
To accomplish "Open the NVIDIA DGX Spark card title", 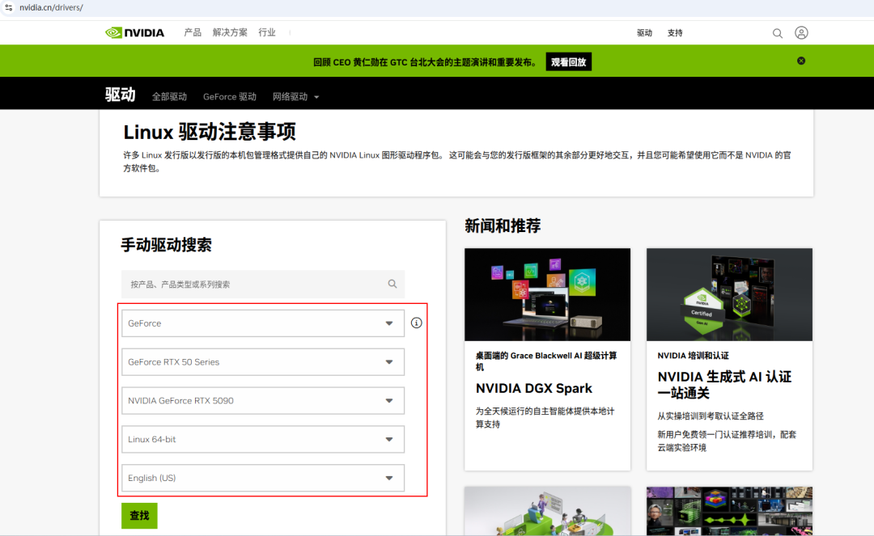I will click(x=534, y=389).
